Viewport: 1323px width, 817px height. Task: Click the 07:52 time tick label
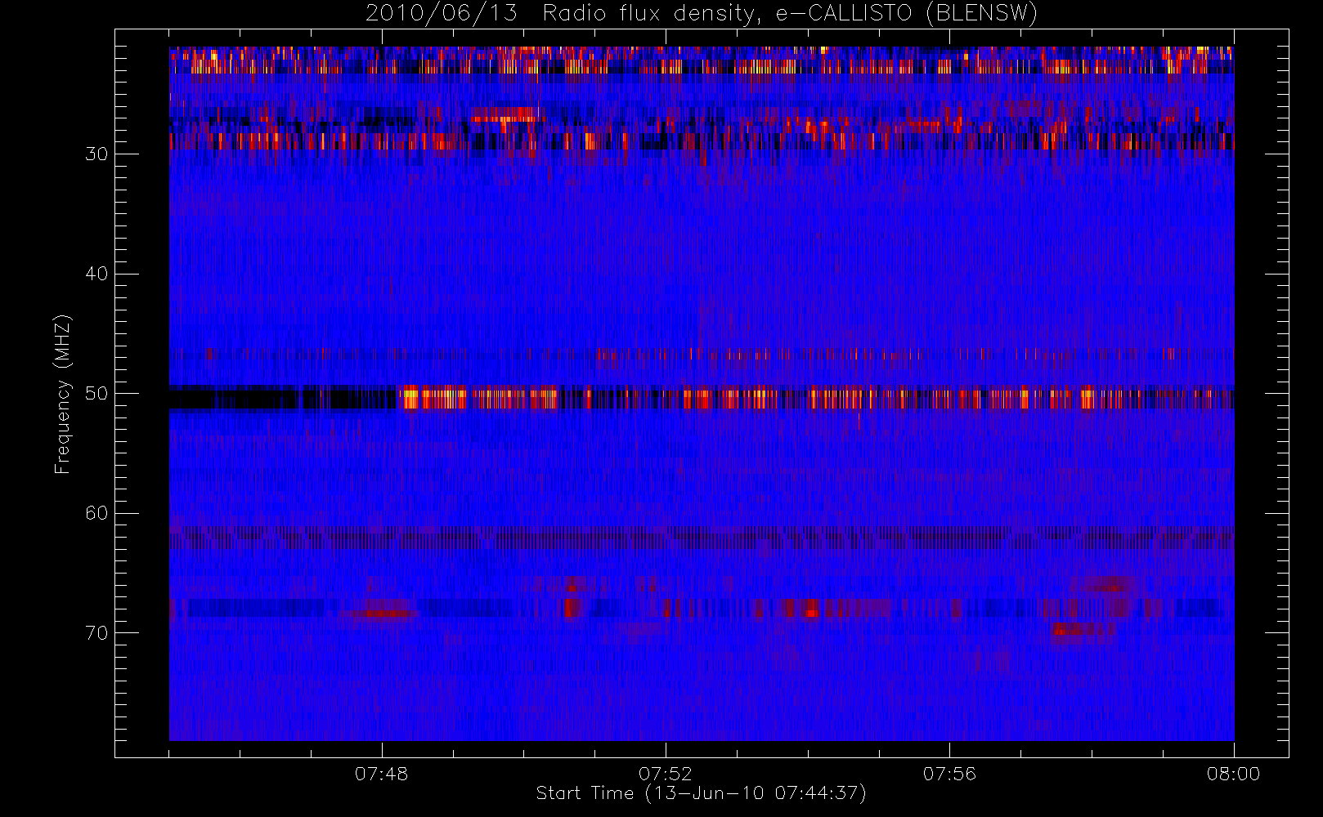(x=666, y=774)
